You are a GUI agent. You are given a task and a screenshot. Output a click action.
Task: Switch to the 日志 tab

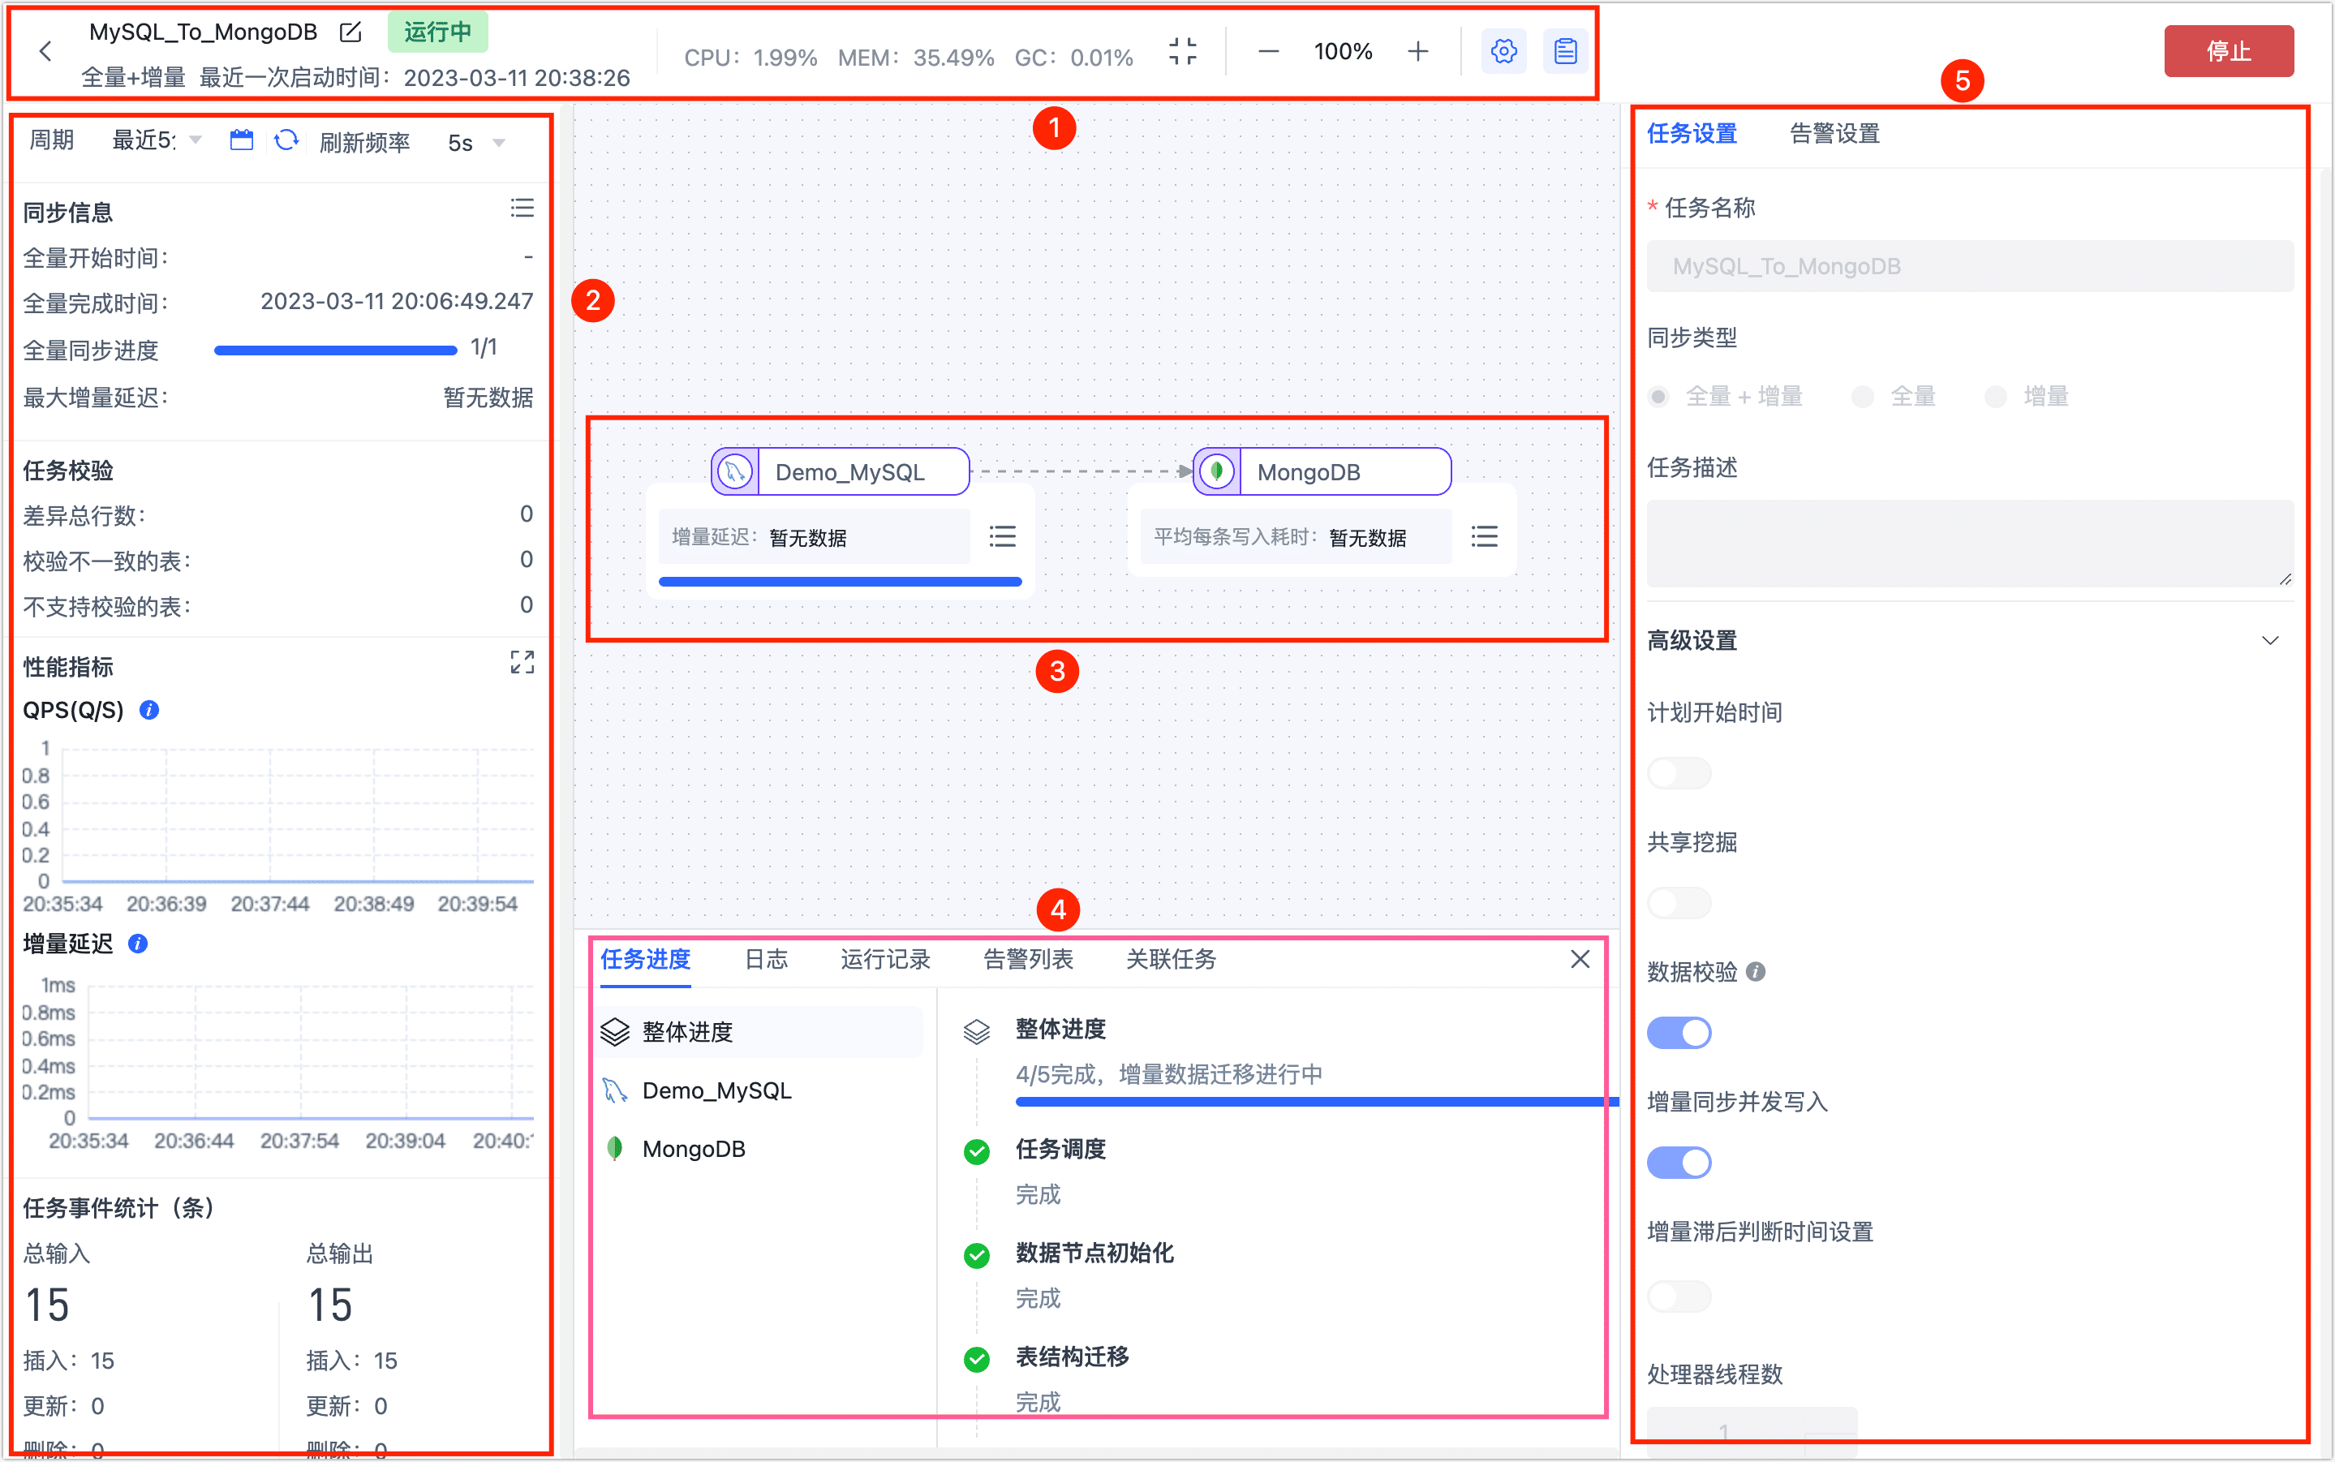[x=766, y=959]
